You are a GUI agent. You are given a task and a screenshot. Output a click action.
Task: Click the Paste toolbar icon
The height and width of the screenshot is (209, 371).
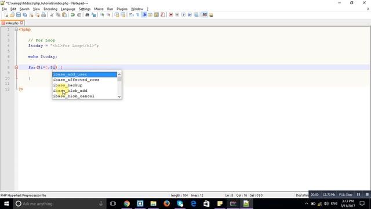[x=64, y=15]
